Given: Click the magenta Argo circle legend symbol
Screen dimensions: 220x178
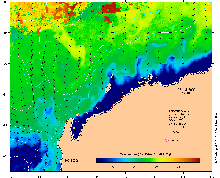Looking at the screenshot, I should 169,132.
